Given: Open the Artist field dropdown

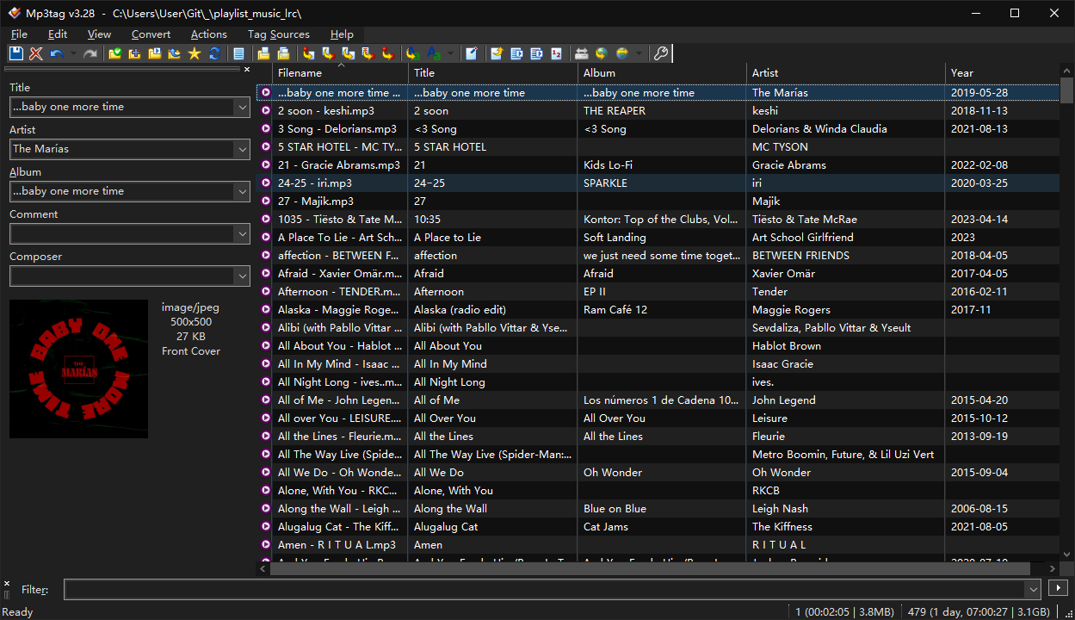Looking at the screenshot, I should pos(241,149).
